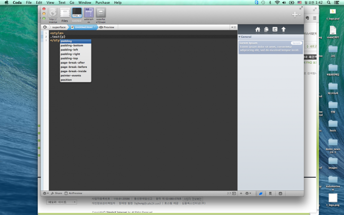Viewport: 344px width, 215px height.
Task: Click the Share button in status bar
Action: pyautogui.click(x=57, y=193)
